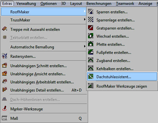Open the Verwaltung menu
This screenshot has height=123, width=158.
click(26, 4)
